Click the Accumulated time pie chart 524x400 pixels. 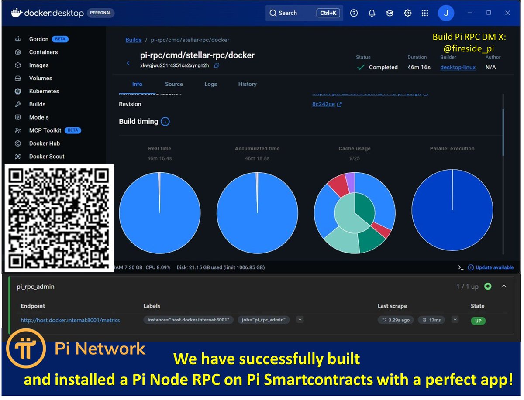tap(257, 213)
